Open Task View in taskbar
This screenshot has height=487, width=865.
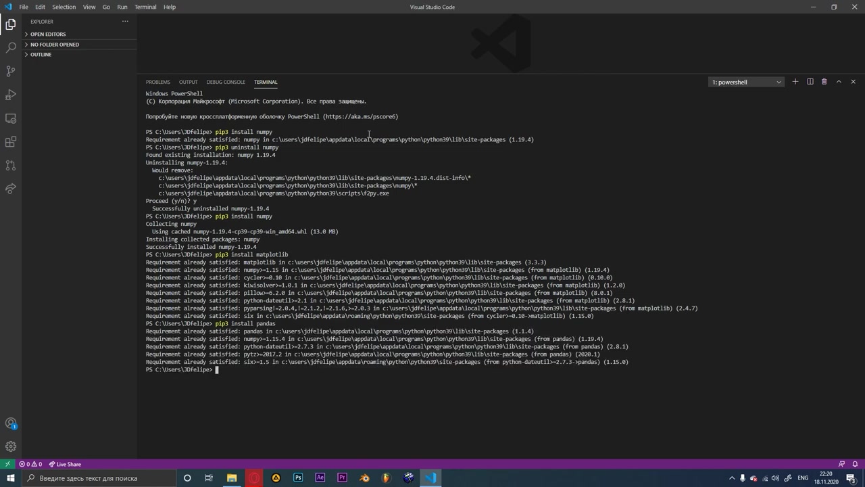(209, 478)
